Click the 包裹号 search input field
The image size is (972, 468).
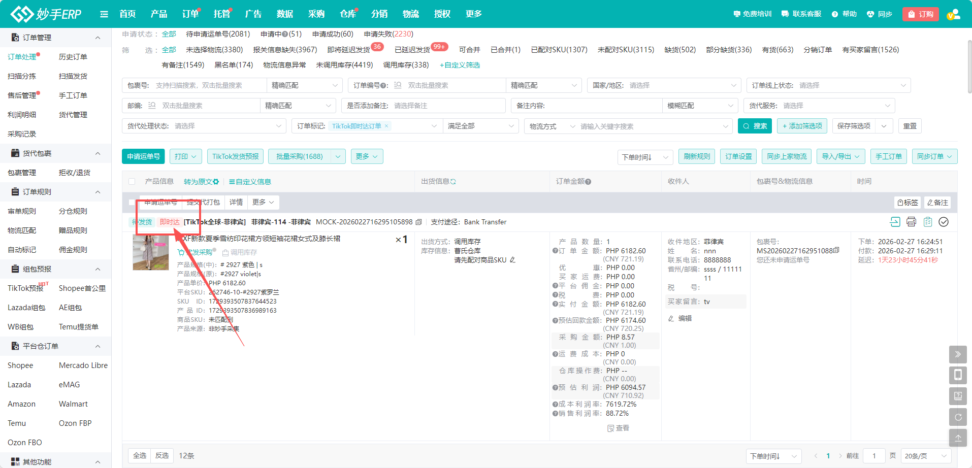pyautogui.click(x=208, y=85)
